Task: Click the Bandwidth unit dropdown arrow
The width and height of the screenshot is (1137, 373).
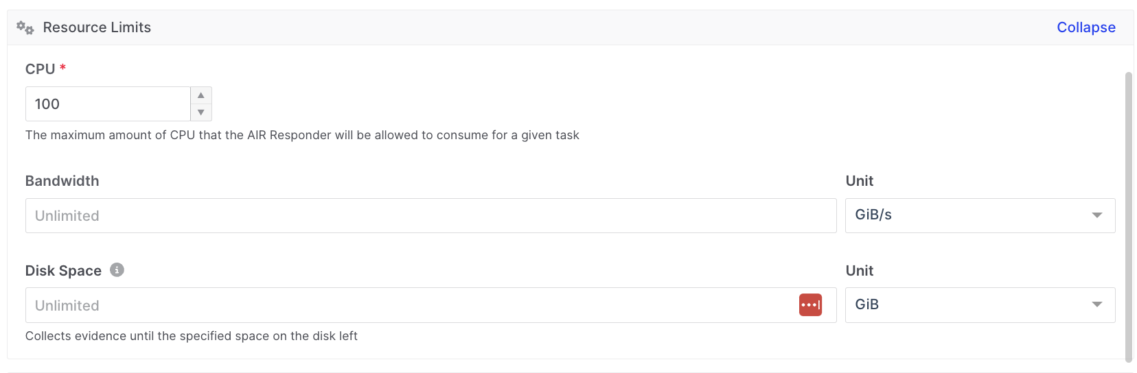Action: coord(1096,215)
